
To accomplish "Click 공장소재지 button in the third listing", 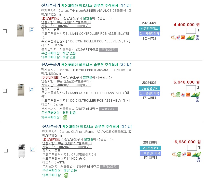I will click(109, 167).
